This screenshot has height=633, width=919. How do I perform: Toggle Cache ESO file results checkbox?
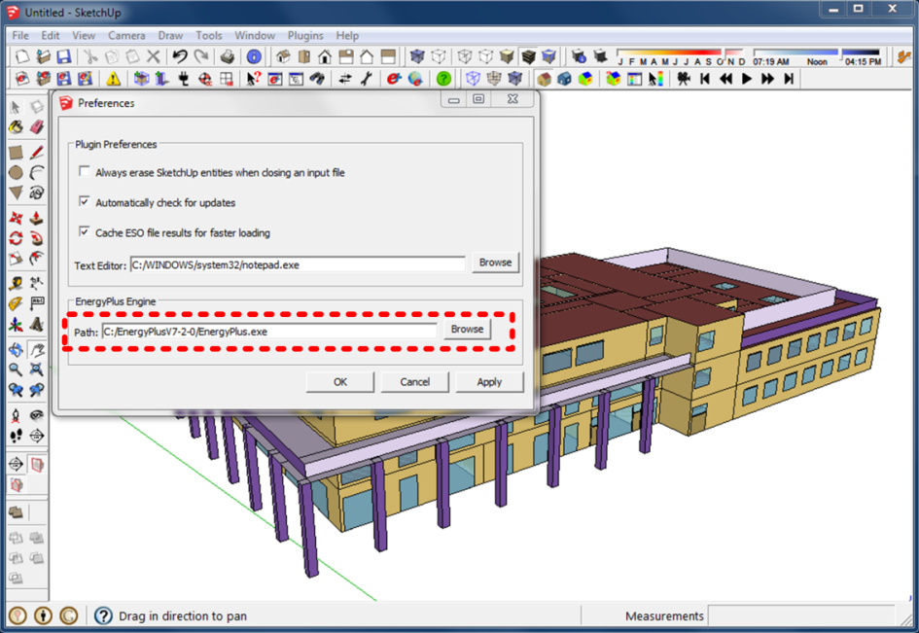pos(85,231)
